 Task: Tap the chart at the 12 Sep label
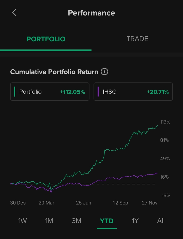click(x=120, y=203)
